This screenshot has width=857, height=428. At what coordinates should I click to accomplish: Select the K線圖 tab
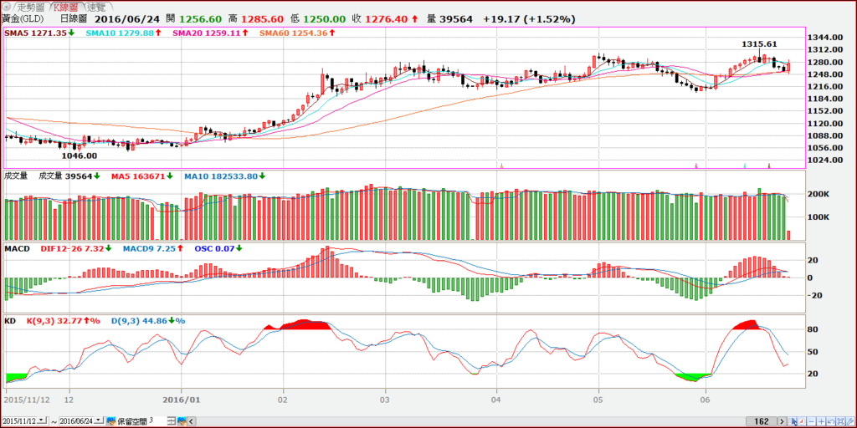click(67, 7)
